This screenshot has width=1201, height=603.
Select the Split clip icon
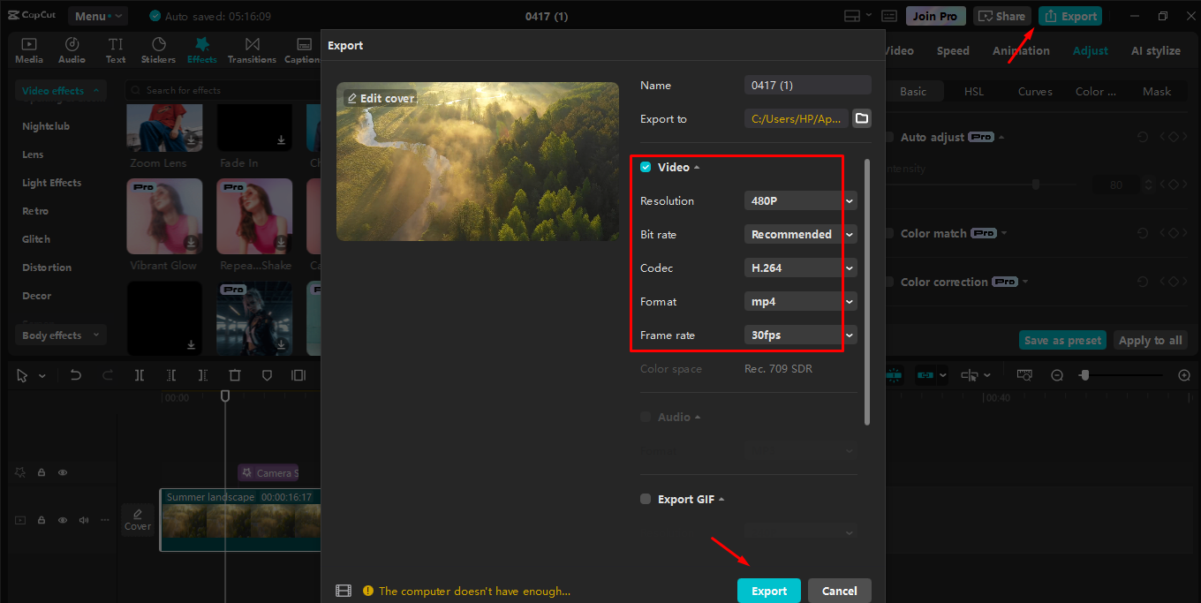pos(139,375)
